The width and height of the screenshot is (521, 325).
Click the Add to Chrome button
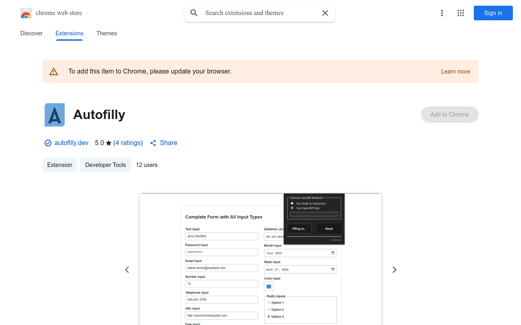tap(450, 115)
